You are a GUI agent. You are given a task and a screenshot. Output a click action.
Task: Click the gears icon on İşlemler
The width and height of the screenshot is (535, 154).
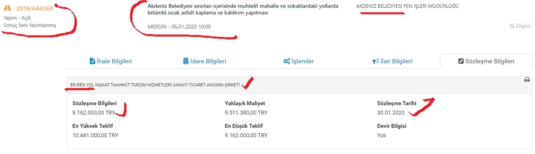coord(287,61)
